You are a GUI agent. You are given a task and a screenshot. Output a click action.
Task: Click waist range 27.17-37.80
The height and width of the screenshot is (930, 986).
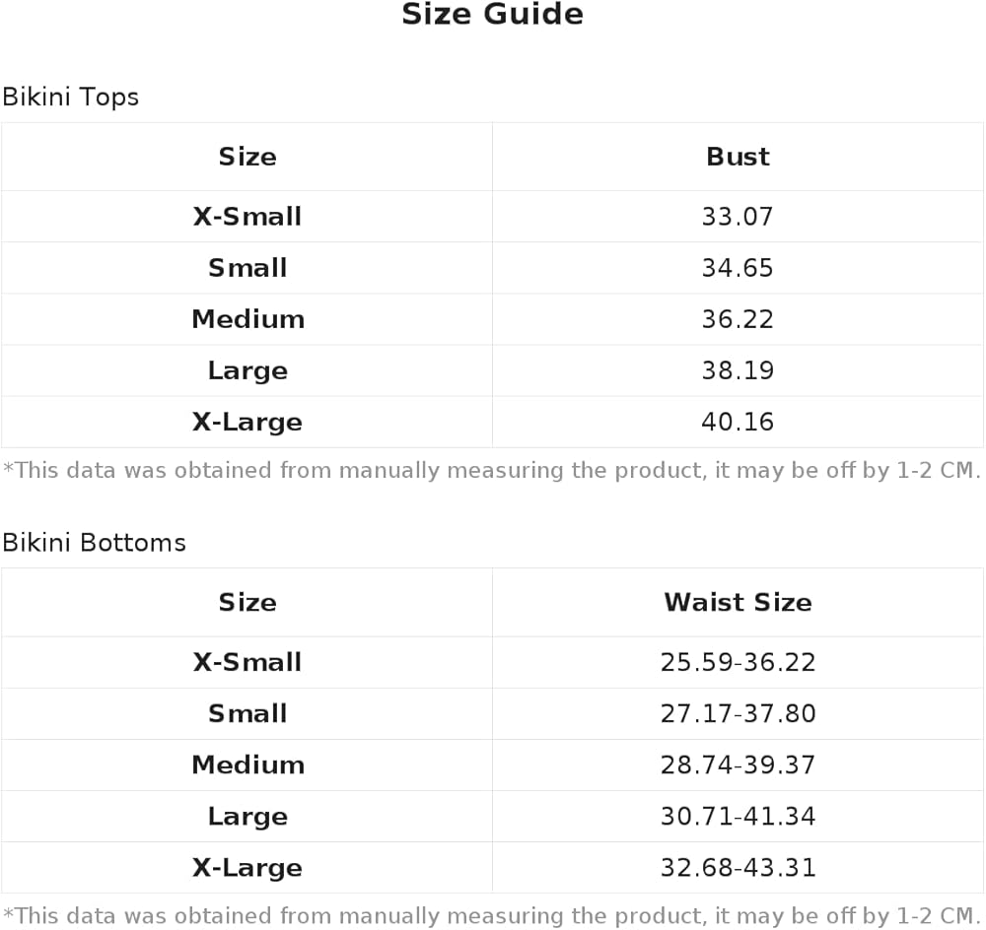(x=738, y=713)
